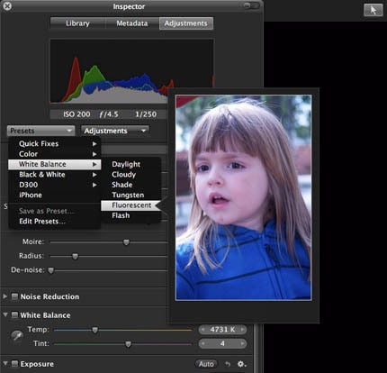Click the Temp slider handle
The height and width of the screenshot is (373, 387).
coord(94,330)
